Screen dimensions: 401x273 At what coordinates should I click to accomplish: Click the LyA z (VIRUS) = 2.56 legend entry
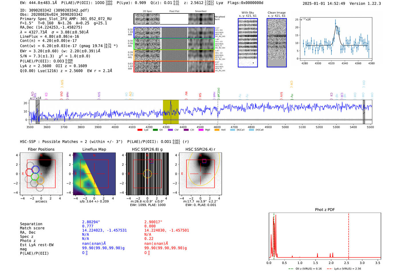coord(344,269)
